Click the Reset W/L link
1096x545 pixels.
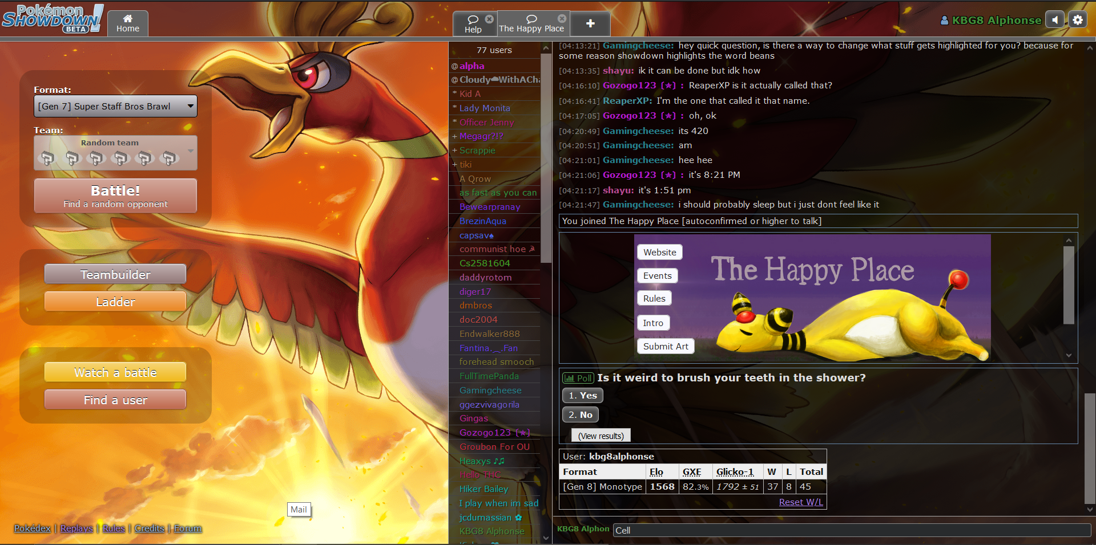tap(800, 502)
